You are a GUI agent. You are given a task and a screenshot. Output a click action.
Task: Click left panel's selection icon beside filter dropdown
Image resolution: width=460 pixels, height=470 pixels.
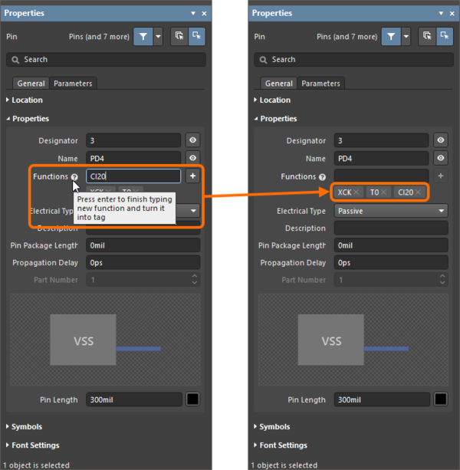click(178, 36)
